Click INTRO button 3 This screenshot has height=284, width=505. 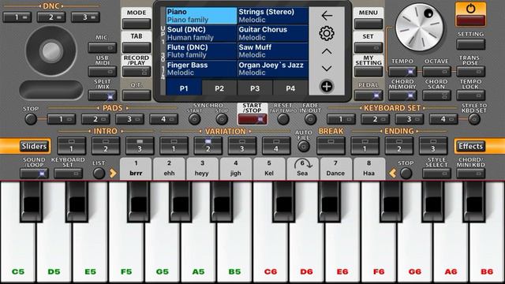click(x=140, y=145)
